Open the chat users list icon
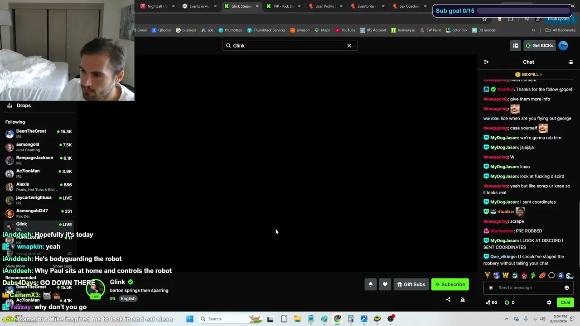 tap(571, 62)
